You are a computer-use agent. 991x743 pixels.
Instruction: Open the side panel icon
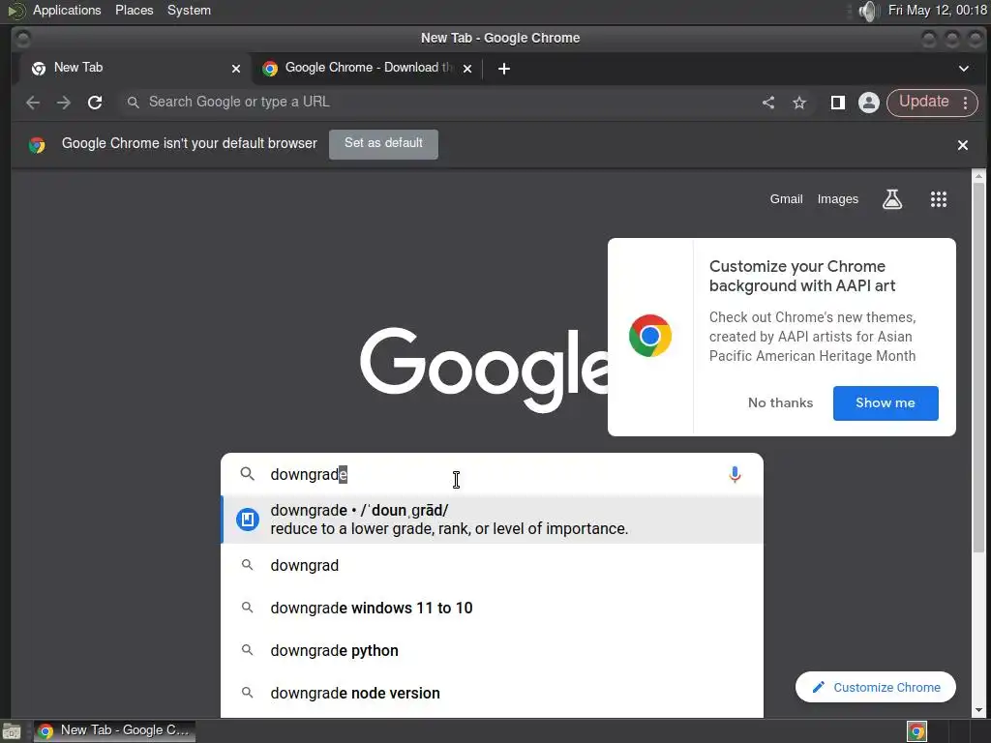coord(837,103)
